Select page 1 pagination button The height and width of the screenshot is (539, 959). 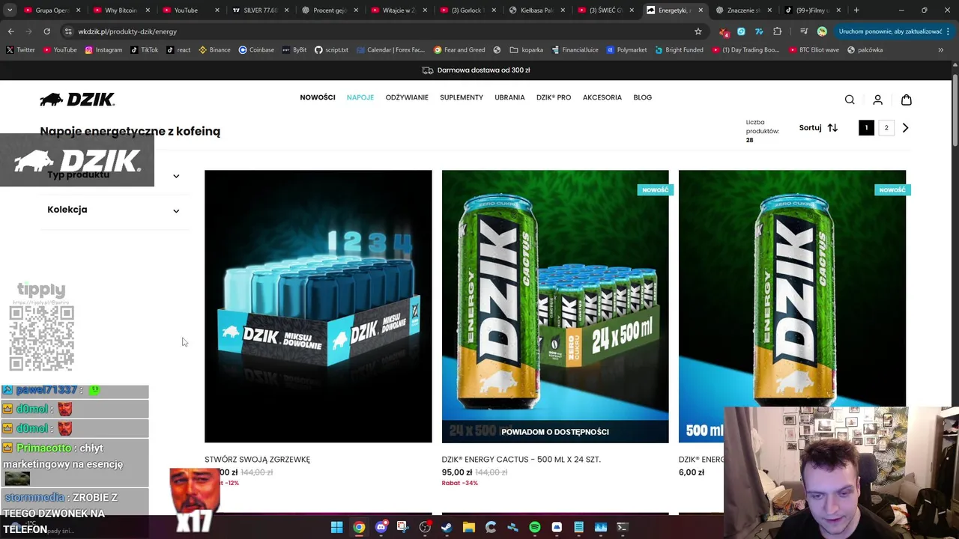(866, 128)
